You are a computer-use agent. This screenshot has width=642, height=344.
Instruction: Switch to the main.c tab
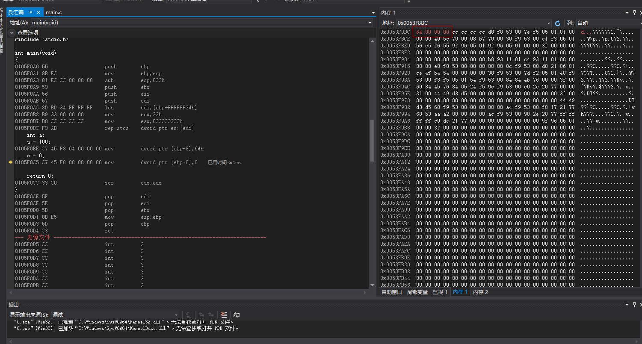[x=54, y=13]
